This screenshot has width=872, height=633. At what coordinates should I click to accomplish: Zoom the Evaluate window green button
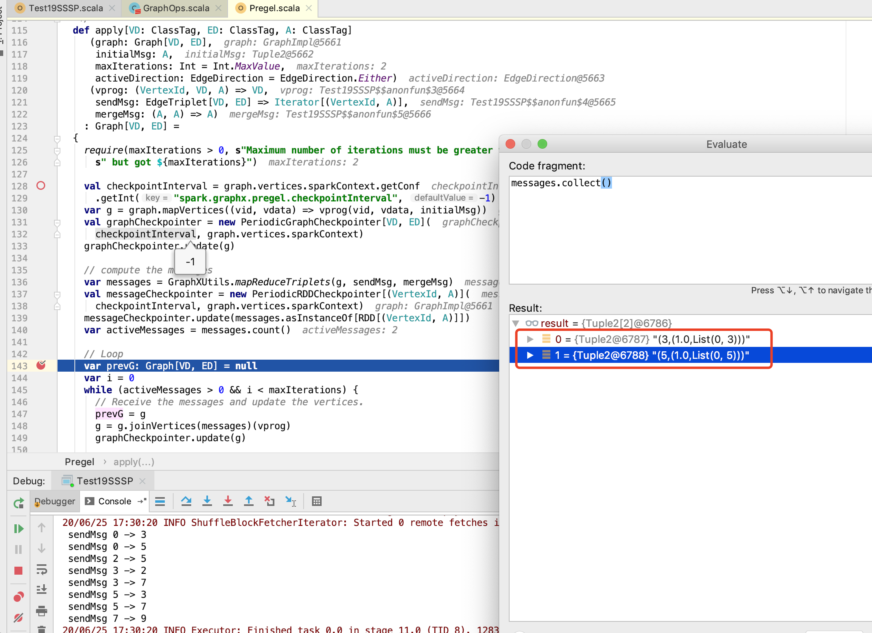click(542, 144)
